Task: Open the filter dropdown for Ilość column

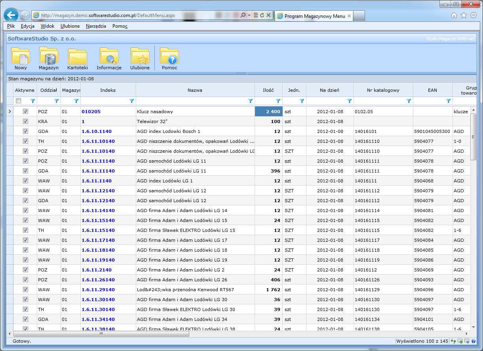Action: click(278, 101)
